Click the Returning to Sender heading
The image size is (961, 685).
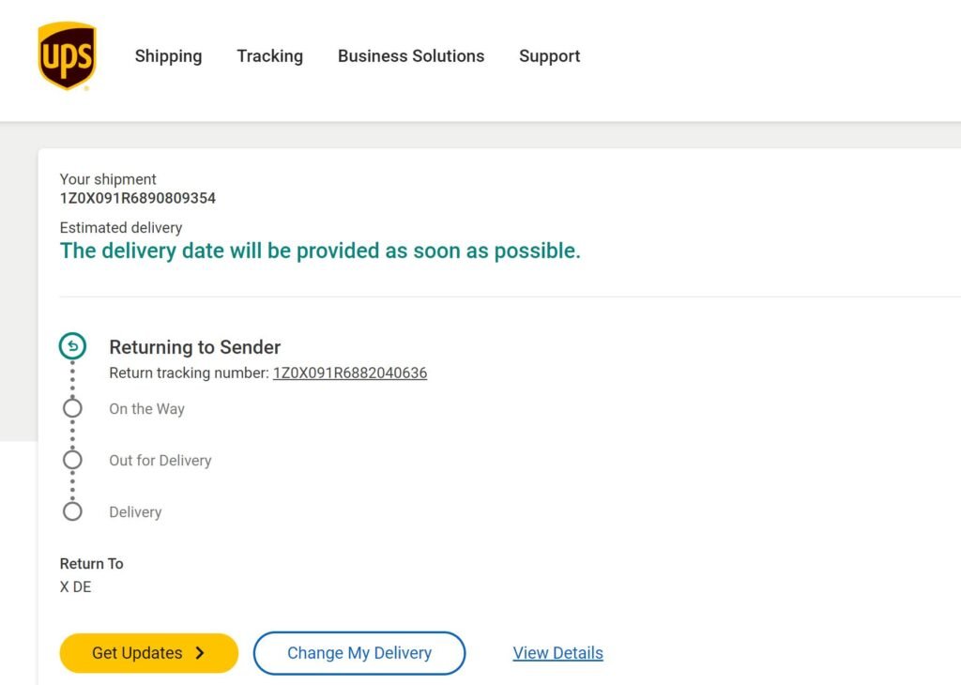click(x=195, y=347)
